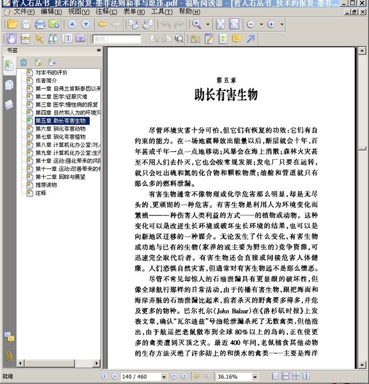Jump to bookmark 第十二章 回眸与展望

click(x=63, y=177)
